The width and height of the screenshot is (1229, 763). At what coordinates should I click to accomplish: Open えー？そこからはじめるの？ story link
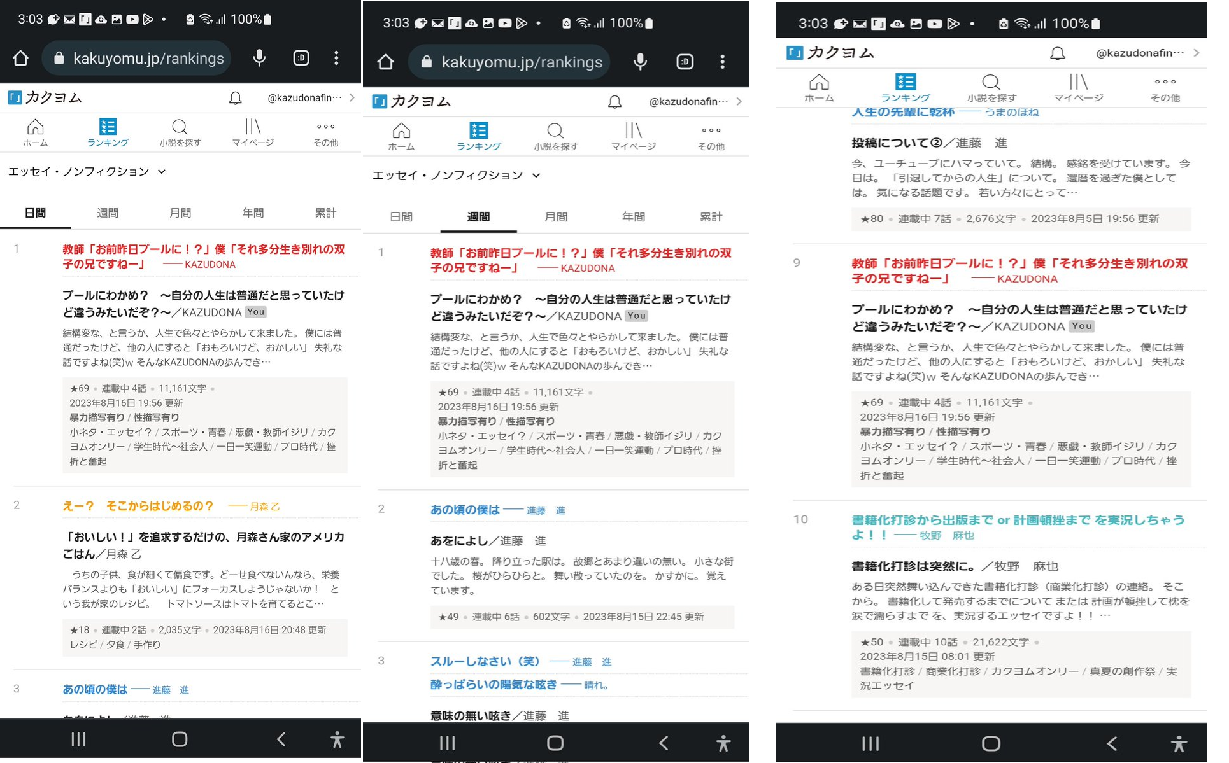coord(138,506)
